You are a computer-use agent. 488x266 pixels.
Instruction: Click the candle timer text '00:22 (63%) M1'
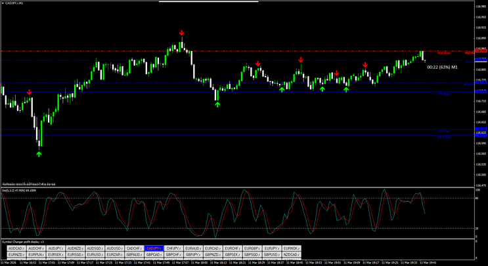pos(442,67)
